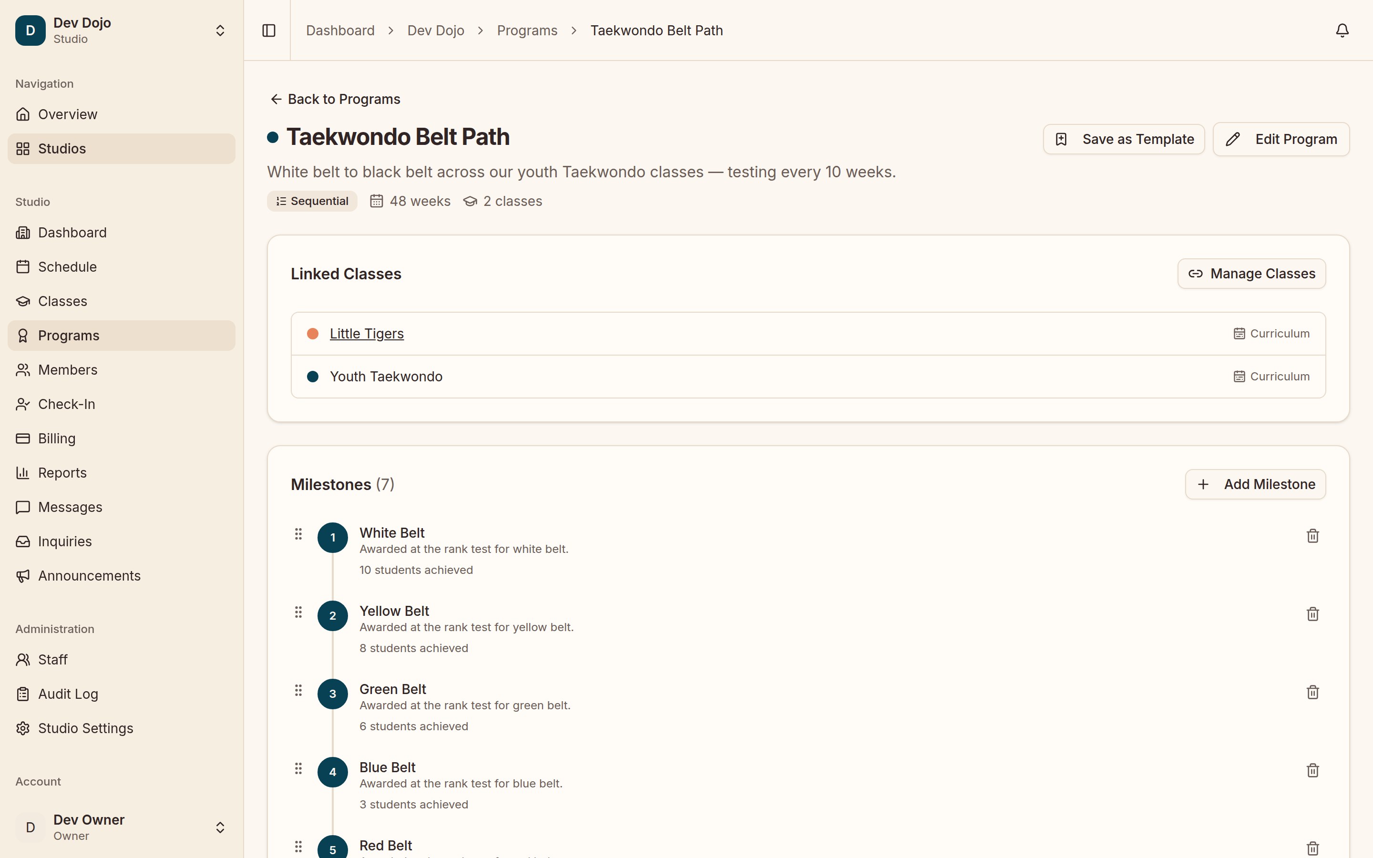Screen dimensions: 1373x858
Task: Click the calendar icon beside 48 weeks
Action: pyautogui.click(x=376, y=201)
